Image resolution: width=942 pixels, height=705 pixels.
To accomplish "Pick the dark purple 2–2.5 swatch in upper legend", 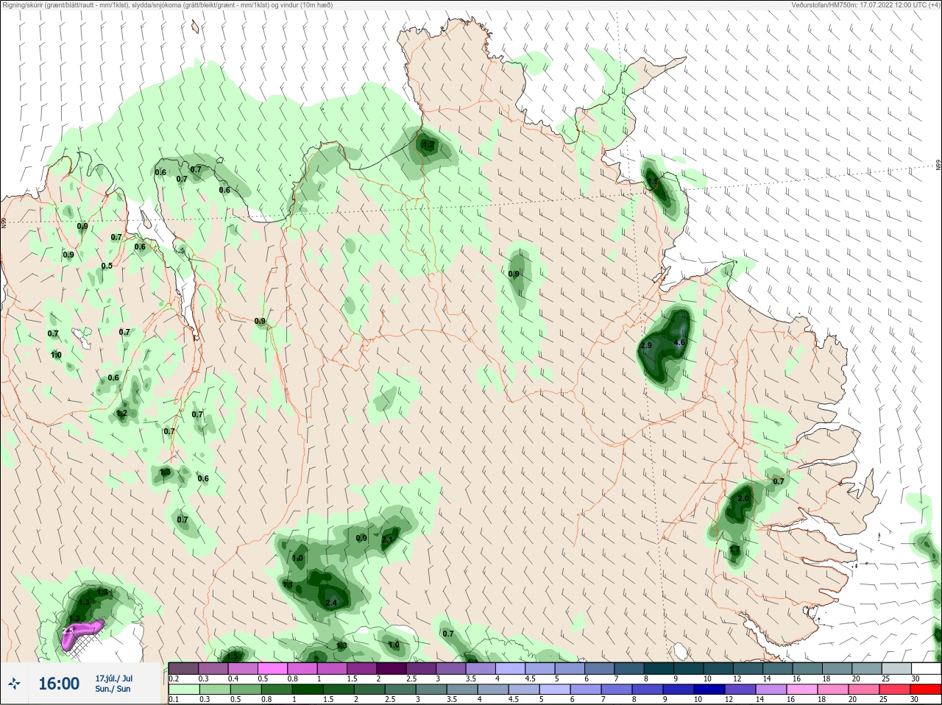I will tap(392, 668).
